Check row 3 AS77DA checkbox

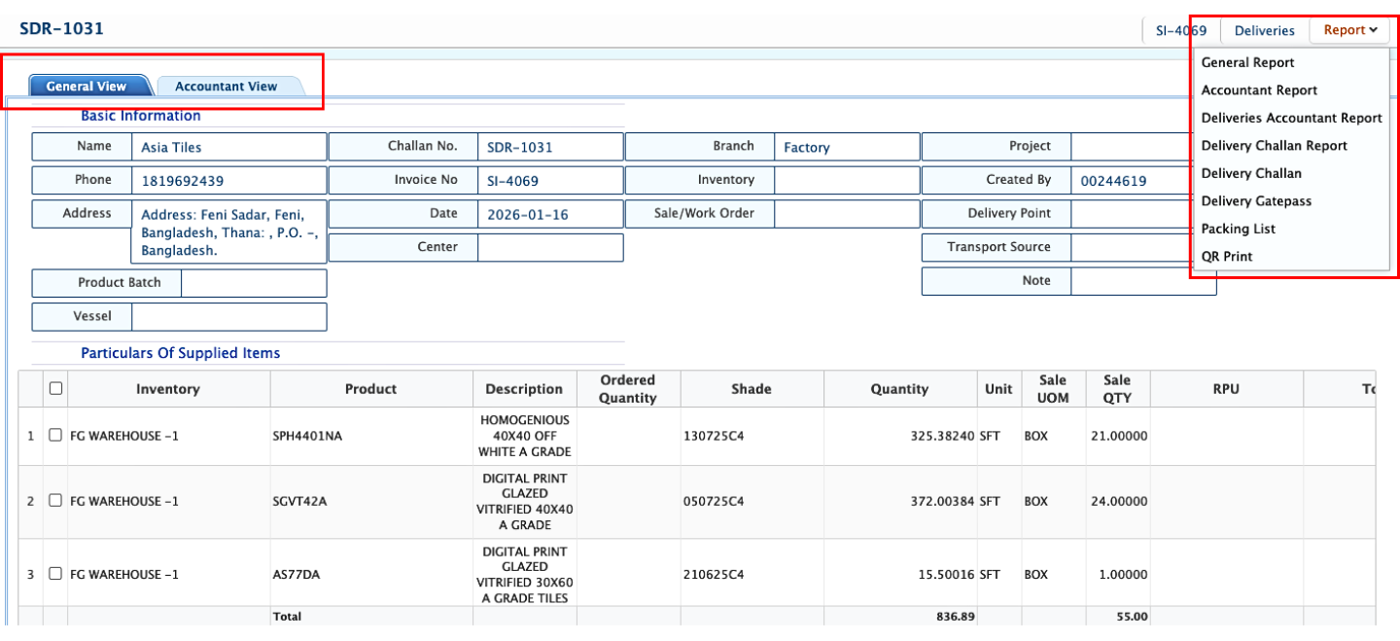[x=55, y=574]
